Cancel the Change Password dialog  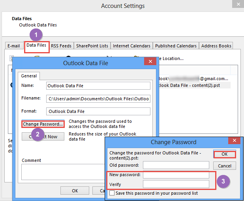pyautogui.click(x=225, y=166)
